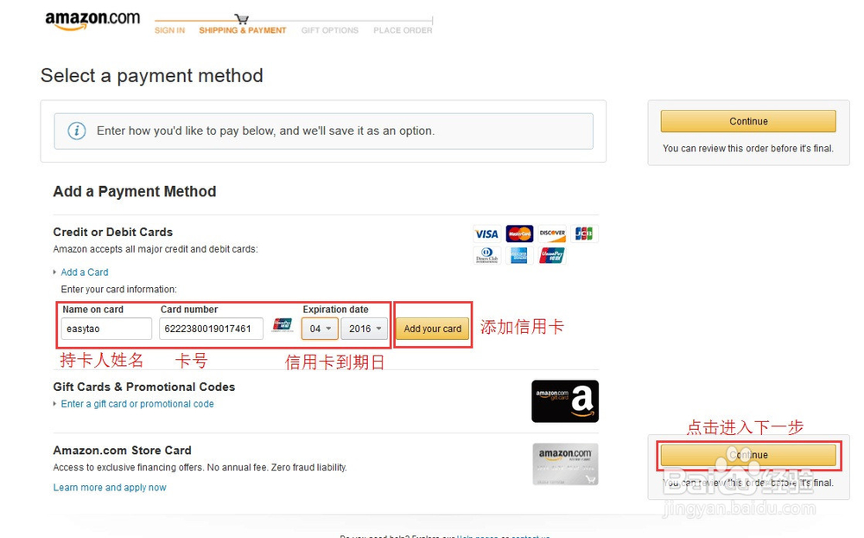Open the expiration year dropdown showing 2016

pyautogui.click(x=365, y=329)
